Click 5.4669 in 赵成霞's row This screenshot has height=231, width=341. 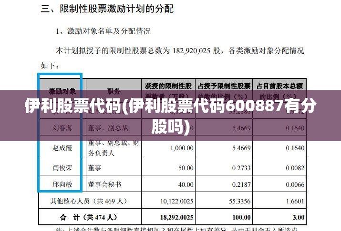click(241, 148)
